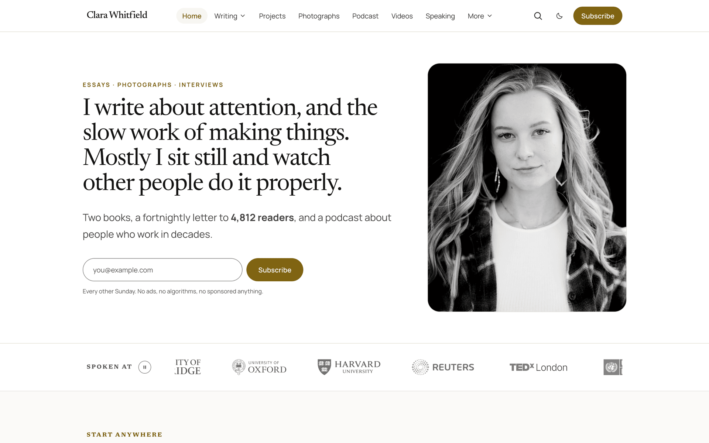The image size is (709, 443).
Task: Click the Clara Whitfield site logo
Action: pos(117,15)
